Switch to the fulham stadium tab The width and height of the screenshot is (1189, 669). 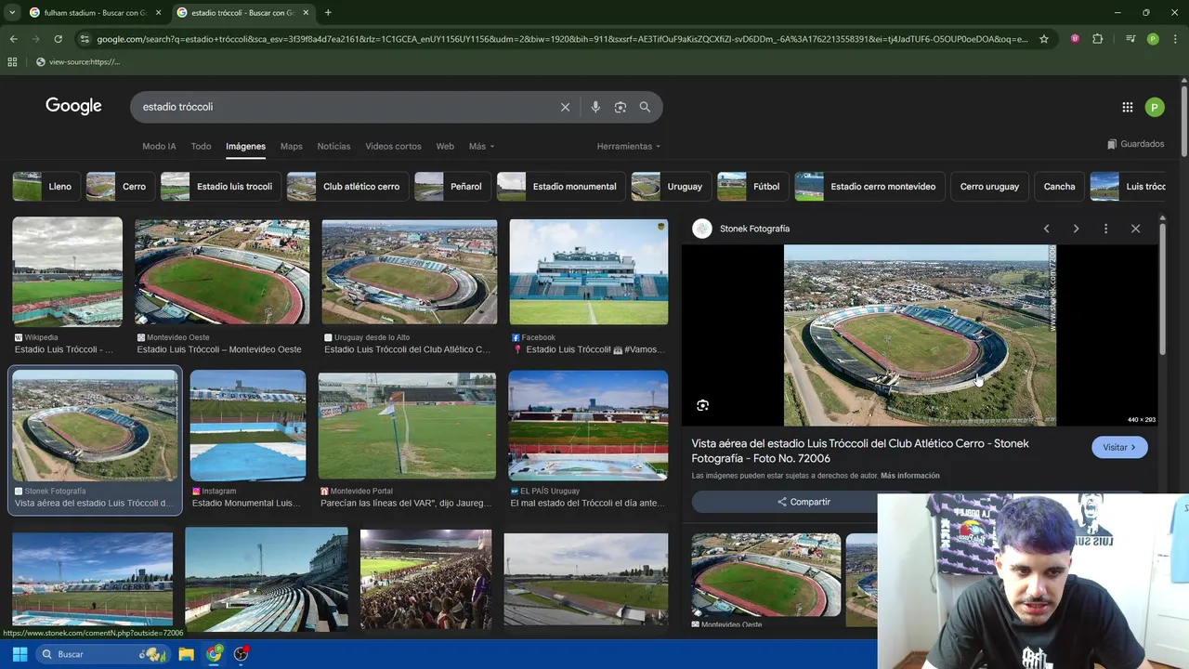(96, 12)
